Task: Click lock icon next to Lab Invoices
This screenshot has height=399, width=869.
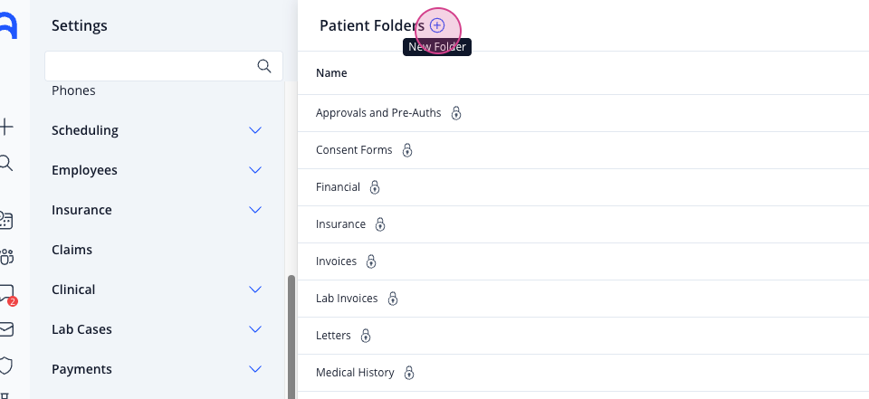Action: coord(393,299)
